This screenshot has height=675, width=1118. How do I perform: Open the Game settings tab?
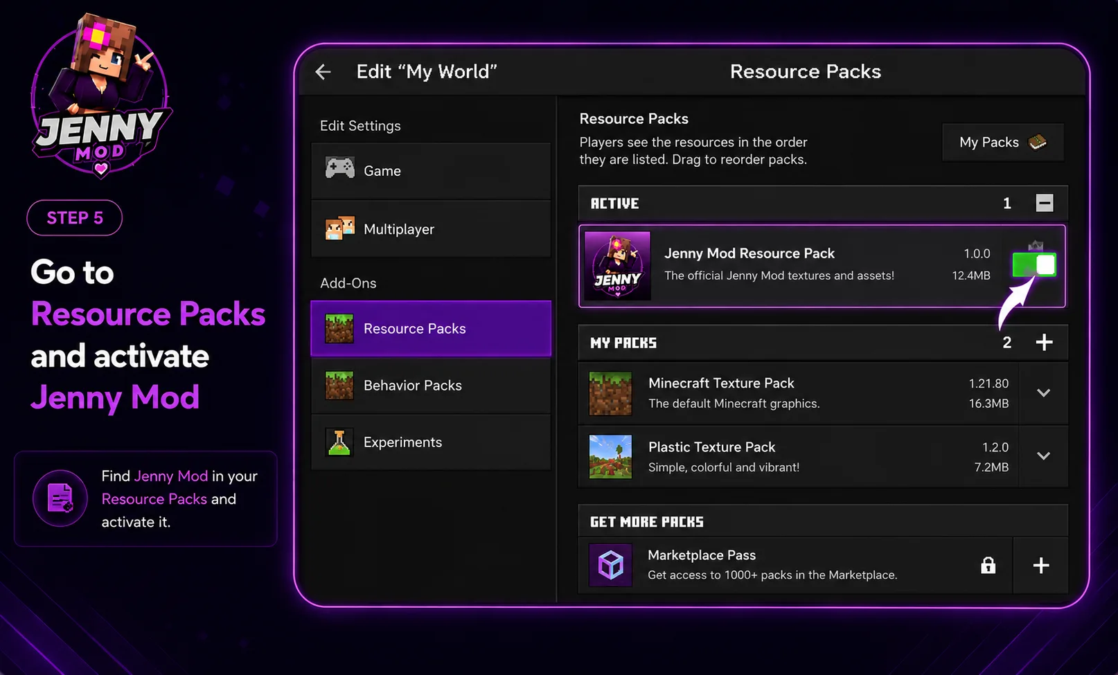point(431,171)
